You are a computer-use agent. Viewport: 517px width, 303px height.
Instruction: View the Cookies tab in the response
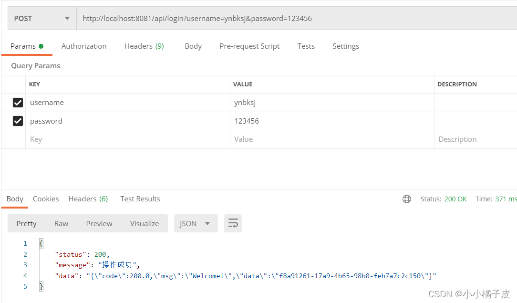pos(46,199)
